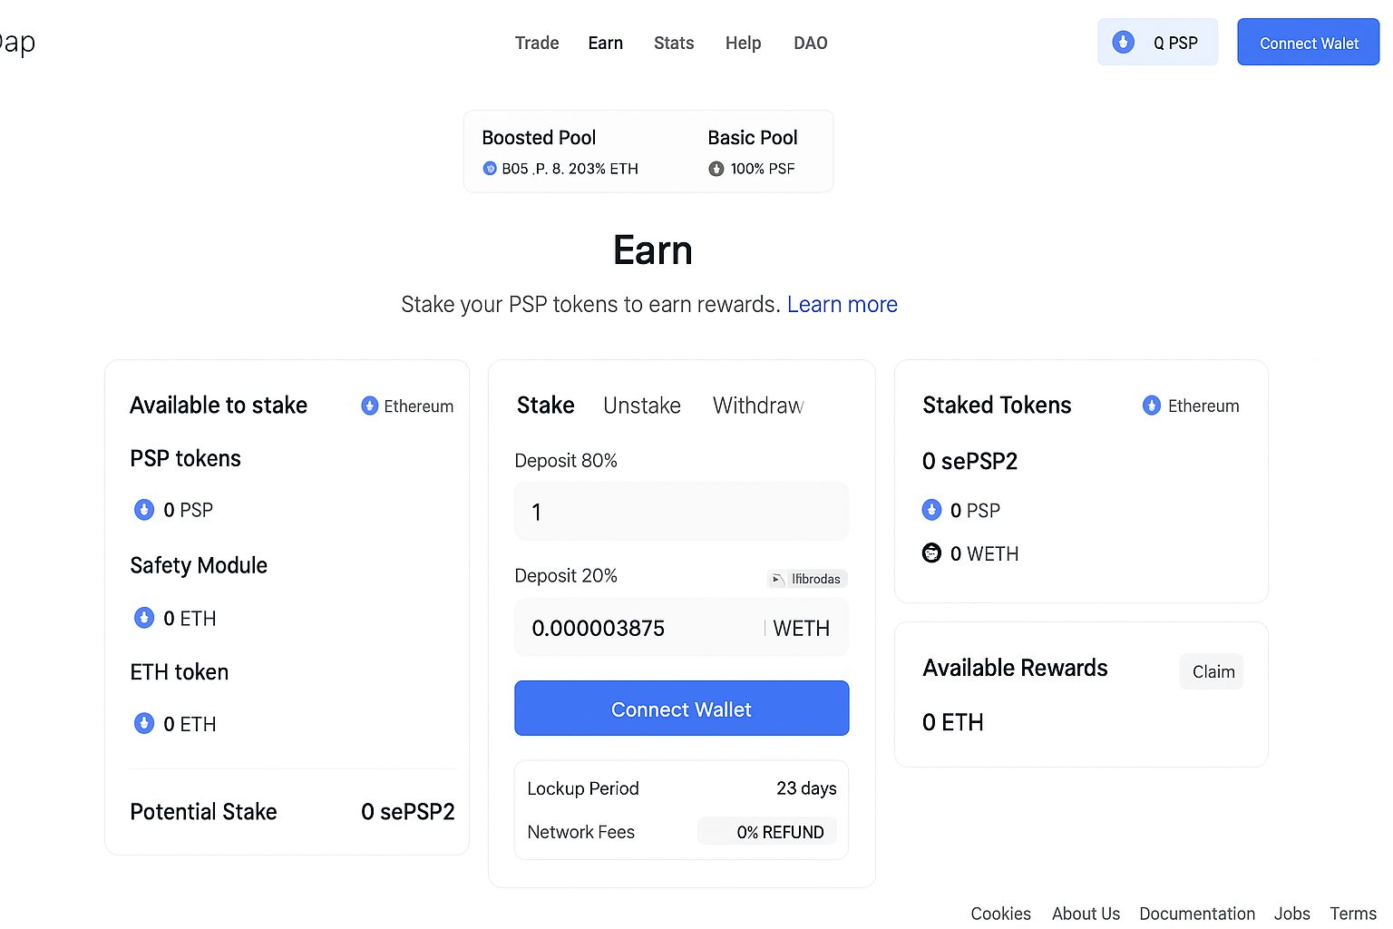Viewport: 1393px width, 929px height.
Task: Claim your available ETH rewards
Action: point(1212,671)
